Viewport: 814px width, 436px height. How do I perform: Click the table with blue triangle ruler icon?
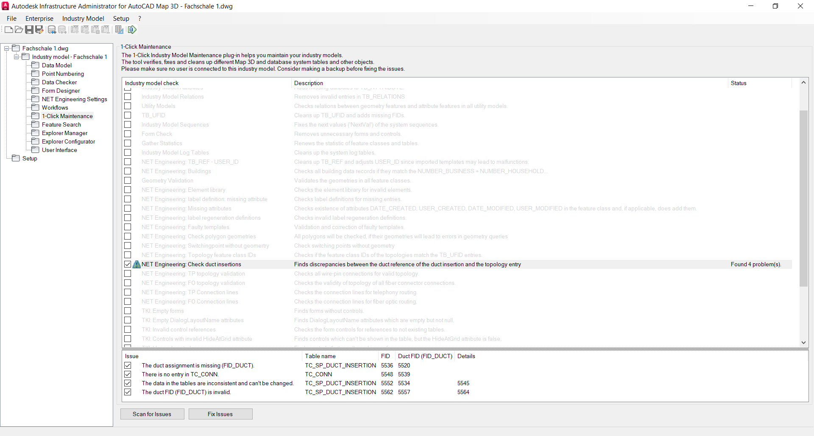click(119, 30)
